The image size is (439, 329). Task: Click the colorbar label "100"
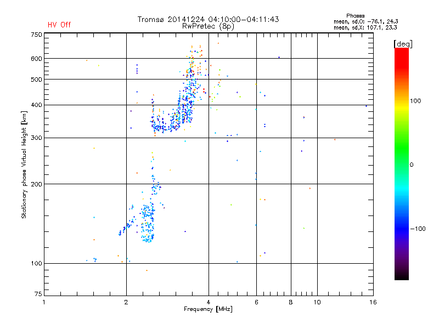click(415, 101)
